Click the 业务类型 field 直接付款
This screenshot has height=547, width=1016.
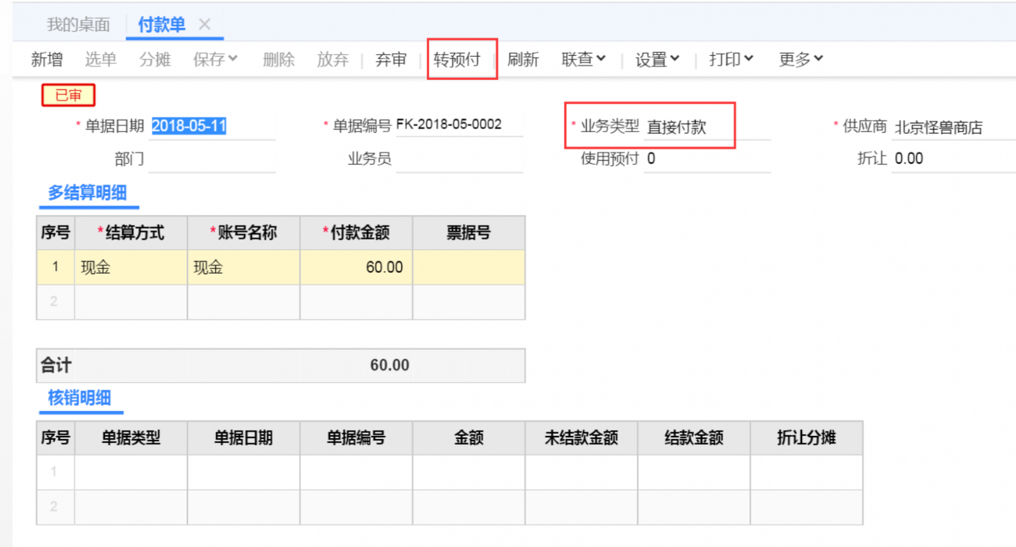(707, 127)
